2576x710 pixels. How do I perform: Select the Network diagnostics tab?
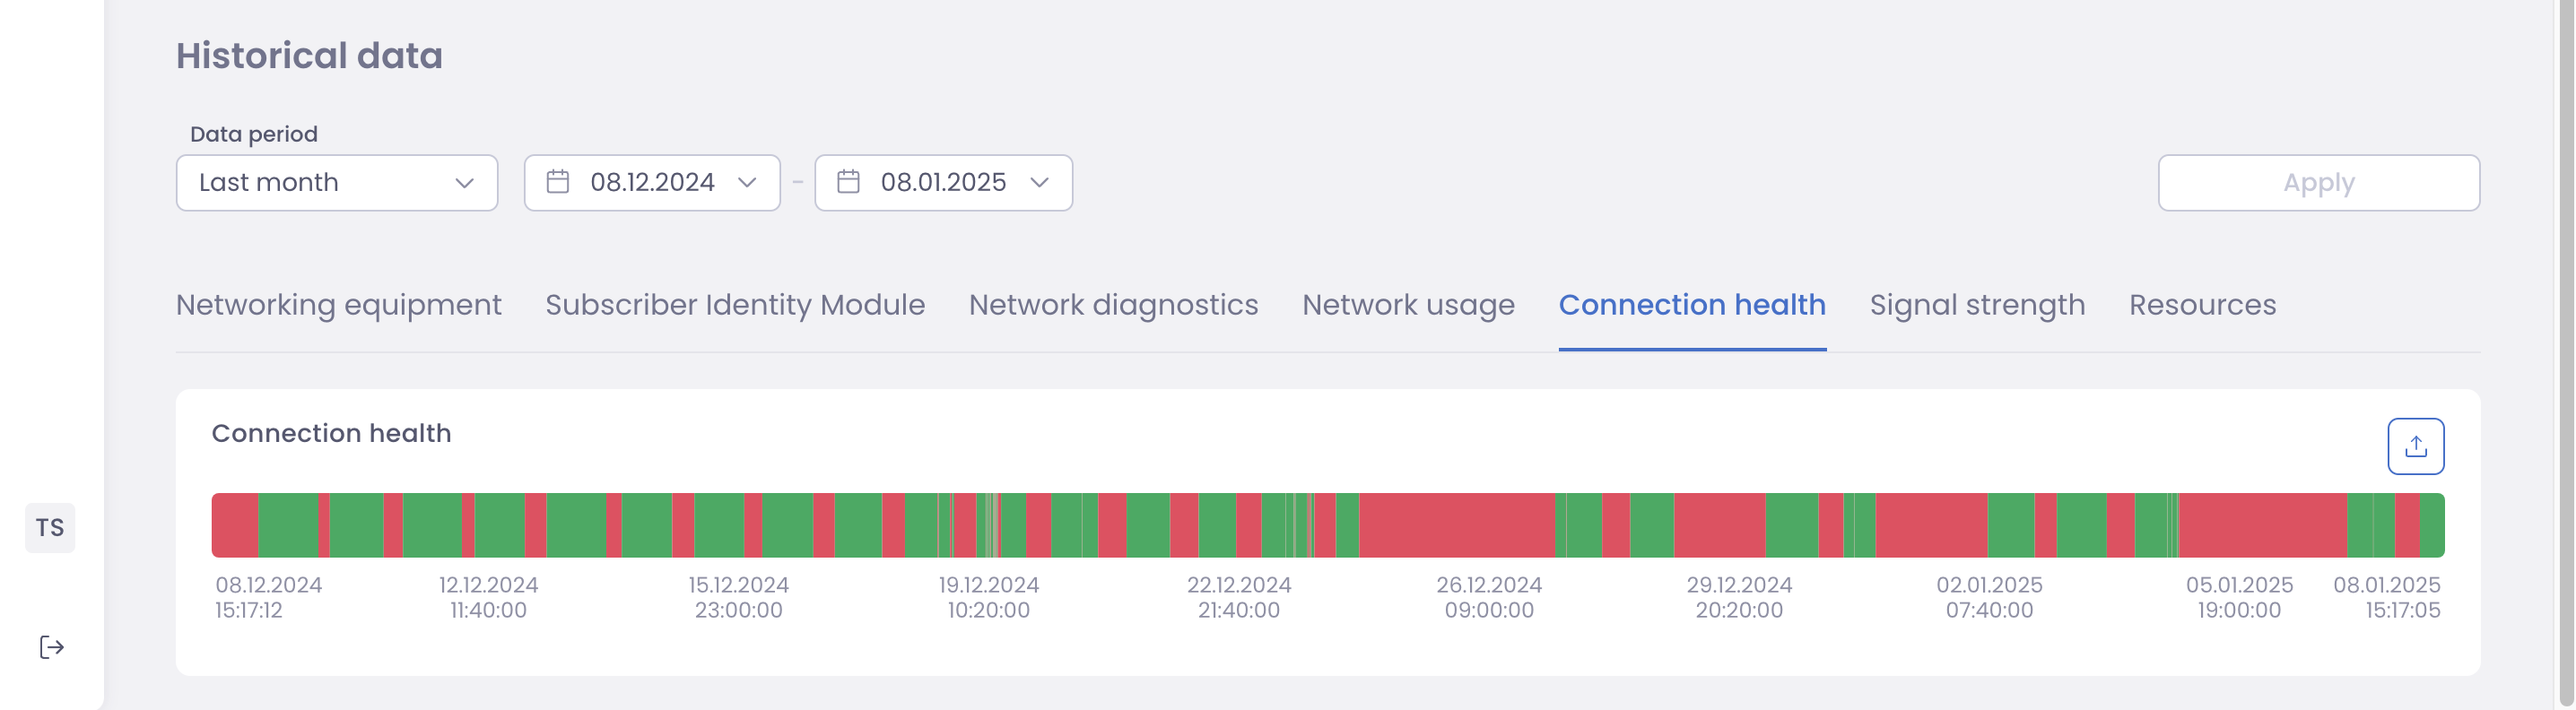click(x=1113, y=305)
